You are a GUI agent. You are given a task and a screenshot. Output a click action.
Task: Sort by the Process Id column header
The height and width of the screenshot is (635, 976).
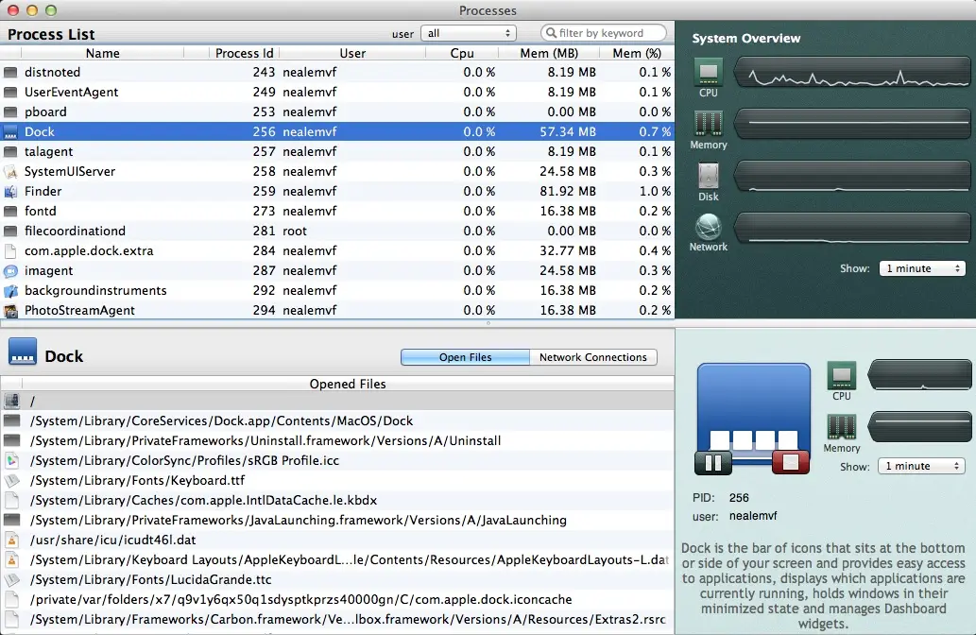(244, 54)
